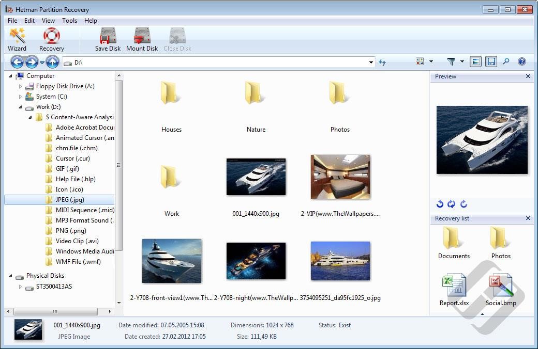Toggle the Recovery list panel
Screen dimensions: 538x349
(x=491, y=61)
